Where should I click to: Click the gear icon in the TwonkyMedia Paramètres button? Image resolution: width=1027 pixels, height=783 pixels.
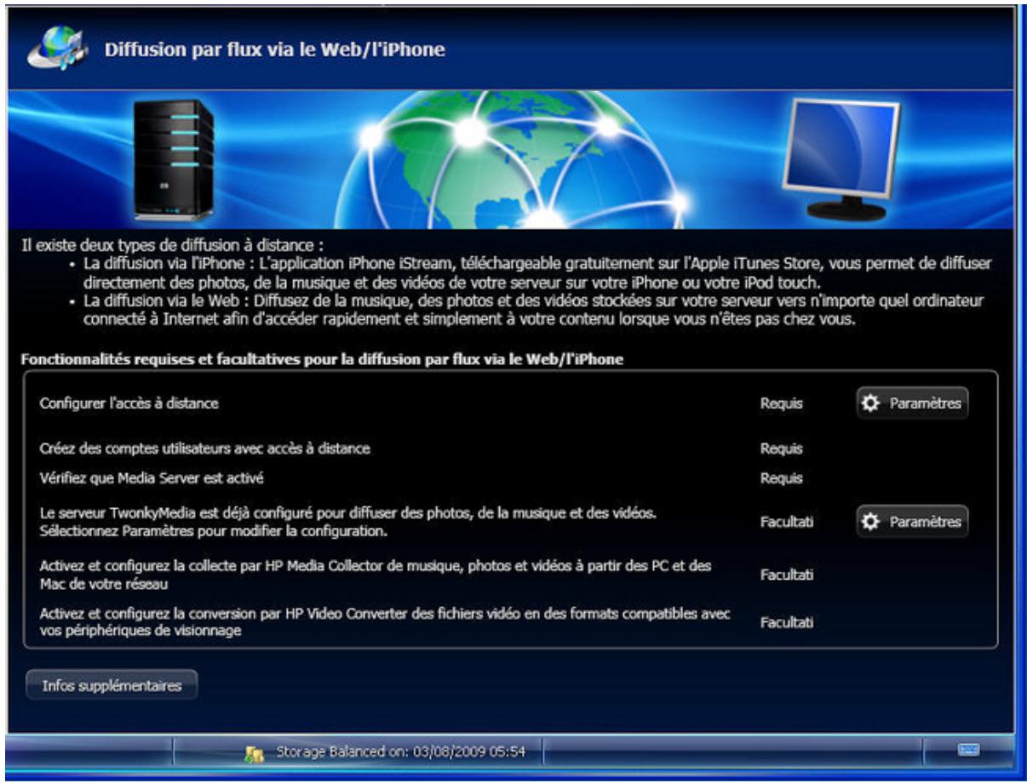(x=872, y=522)
